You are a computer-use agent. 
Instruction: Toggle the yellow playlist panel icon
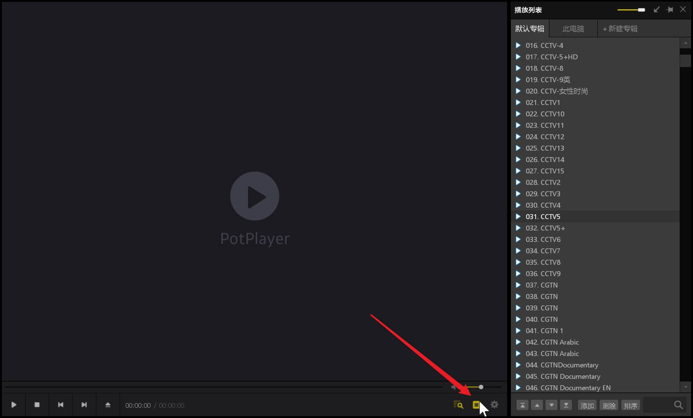tap(476, 405)
